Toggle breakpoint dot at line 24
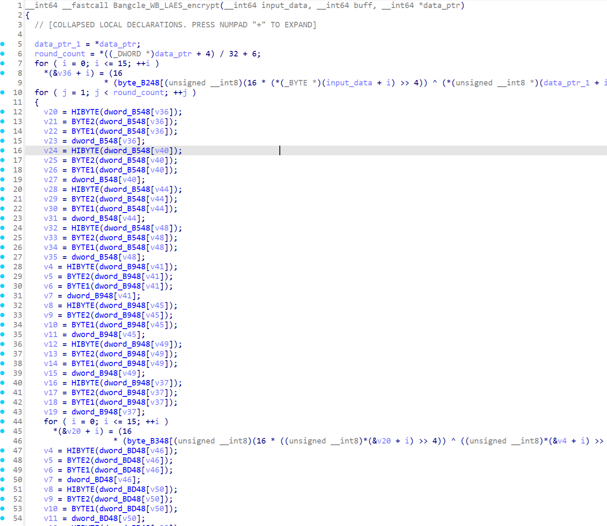This screenshot has width=607, height=526. 3,228
